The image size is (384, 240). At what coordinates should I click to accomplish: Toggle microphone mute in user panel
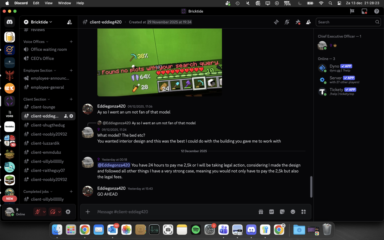click(x=37, y=212)
